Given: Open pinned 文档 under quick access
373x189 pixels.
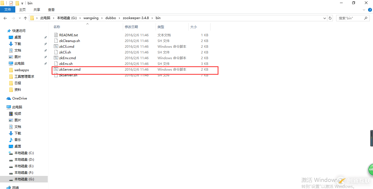Looking at the screenshot, I should click(x=18, y=50).
